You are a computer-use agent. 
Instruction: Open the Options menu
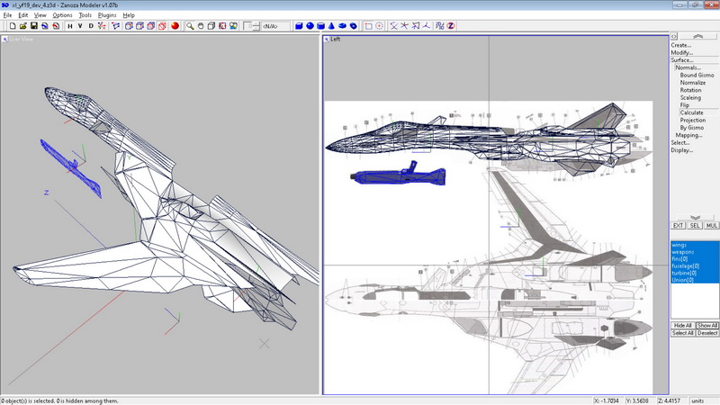click(62, 15)
